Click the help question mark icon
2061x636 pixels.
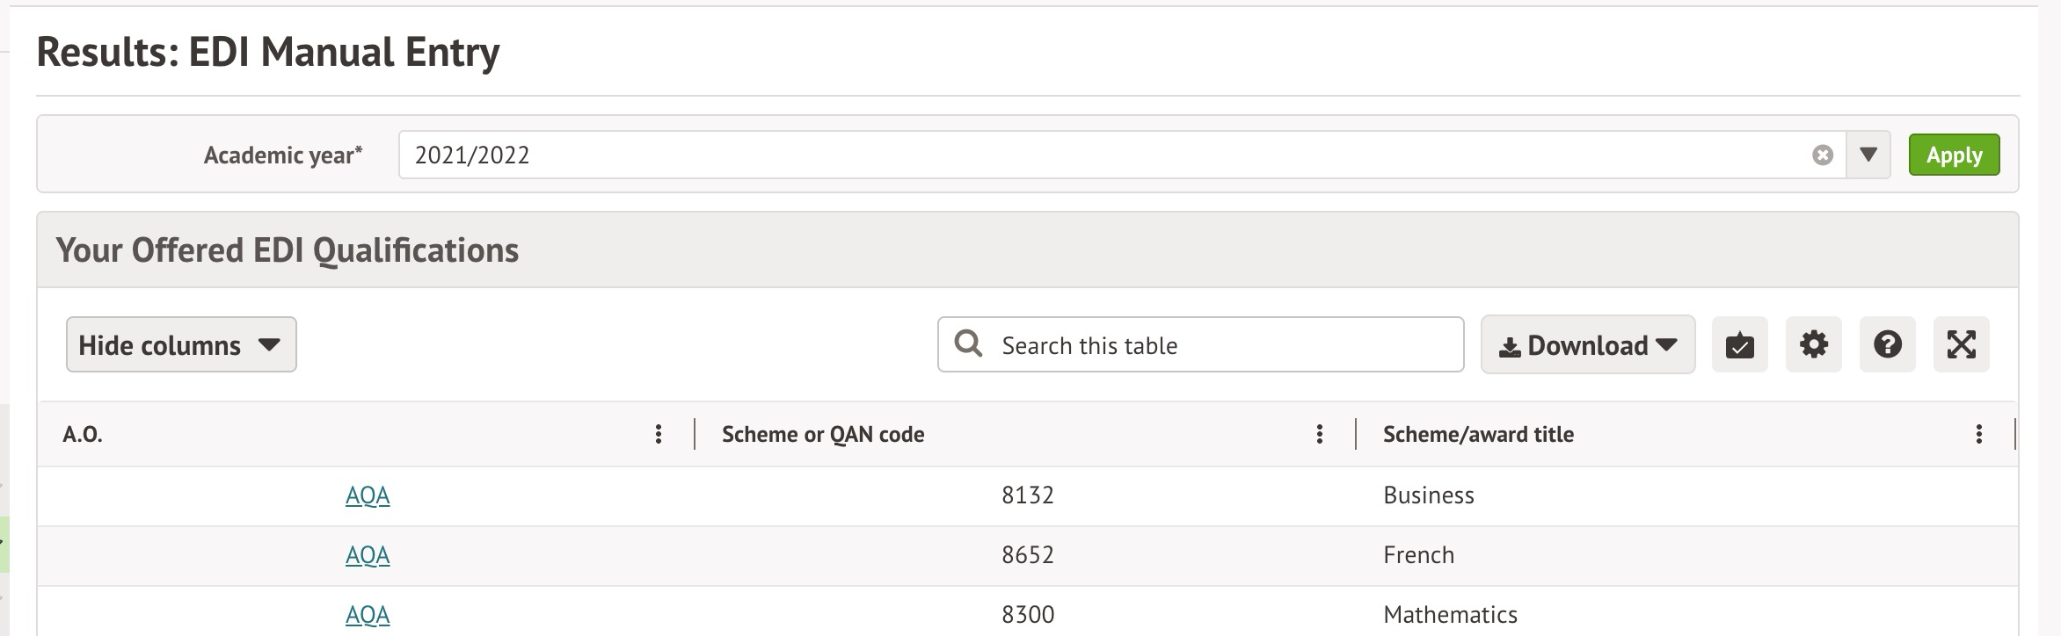click(x=1887, y=345)
